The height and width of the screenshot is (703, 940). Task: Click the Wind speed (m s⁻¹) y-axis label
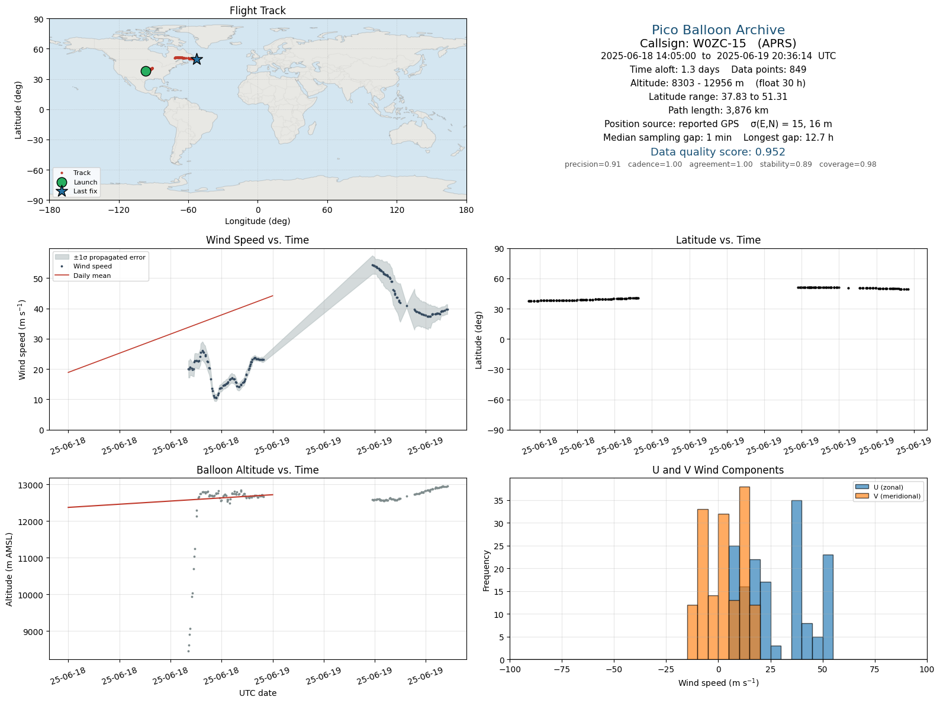[x=22, y=339]
